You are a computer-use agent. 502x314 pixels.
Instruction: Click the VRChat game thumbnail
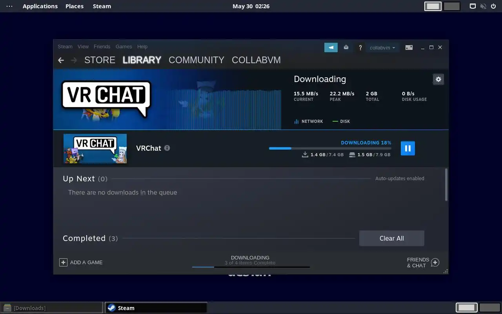pyautogui.click(x=95, y=148)
